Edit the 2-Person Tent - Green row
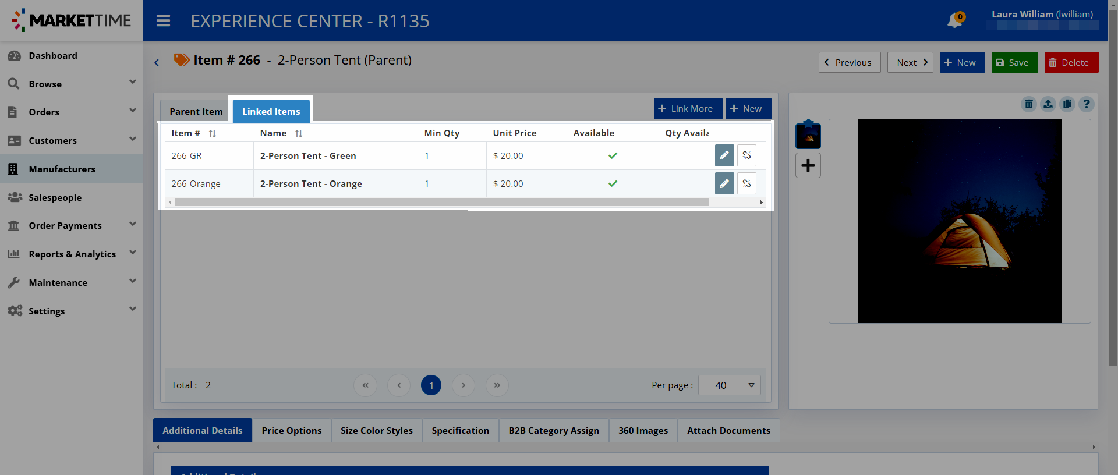 pyautogui.click(x=724, y=155)
